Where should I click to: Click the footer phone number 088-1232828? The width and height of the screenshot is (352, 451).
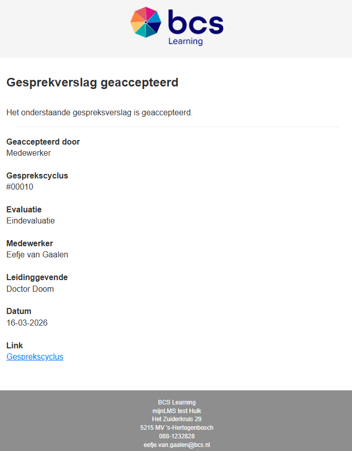[x=177, y=436]
